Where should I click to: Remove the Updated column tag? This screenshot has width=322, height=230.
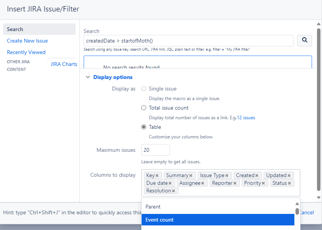[289, 176]
